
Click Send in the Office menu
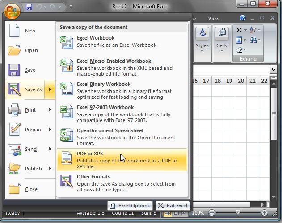coord(30,149)
